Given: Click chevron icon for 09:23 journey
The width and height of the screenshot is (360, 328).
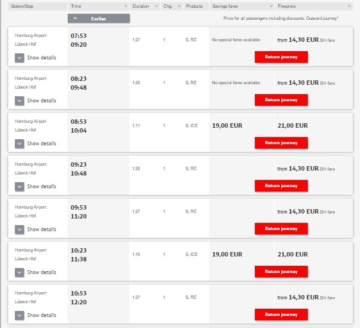Looking at the screenshot, I should [x=20, y=187].
